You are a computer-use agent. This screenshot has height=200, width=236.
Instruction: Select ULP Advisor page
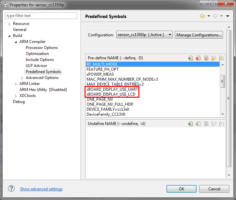click(x=36, y=66)
